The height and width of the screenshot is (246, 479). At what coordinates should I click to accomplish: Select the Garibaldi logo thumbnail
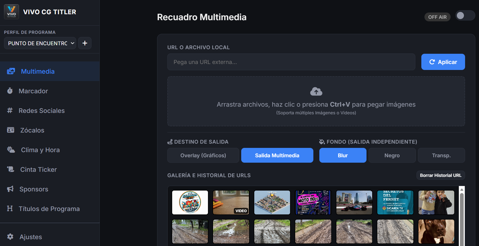190,202
